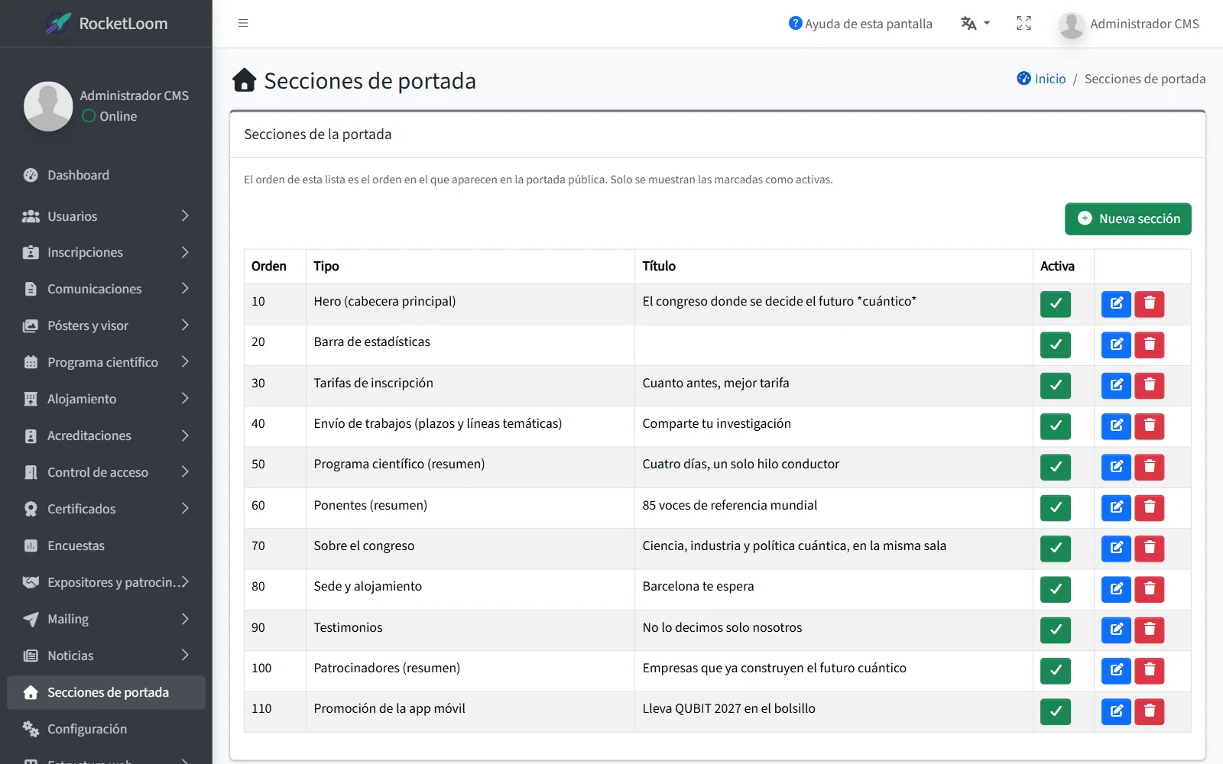This screenshot has height=764, width=1223.
Task: Delete the Ponentes (resumen) section
Action: [1150, 507]
